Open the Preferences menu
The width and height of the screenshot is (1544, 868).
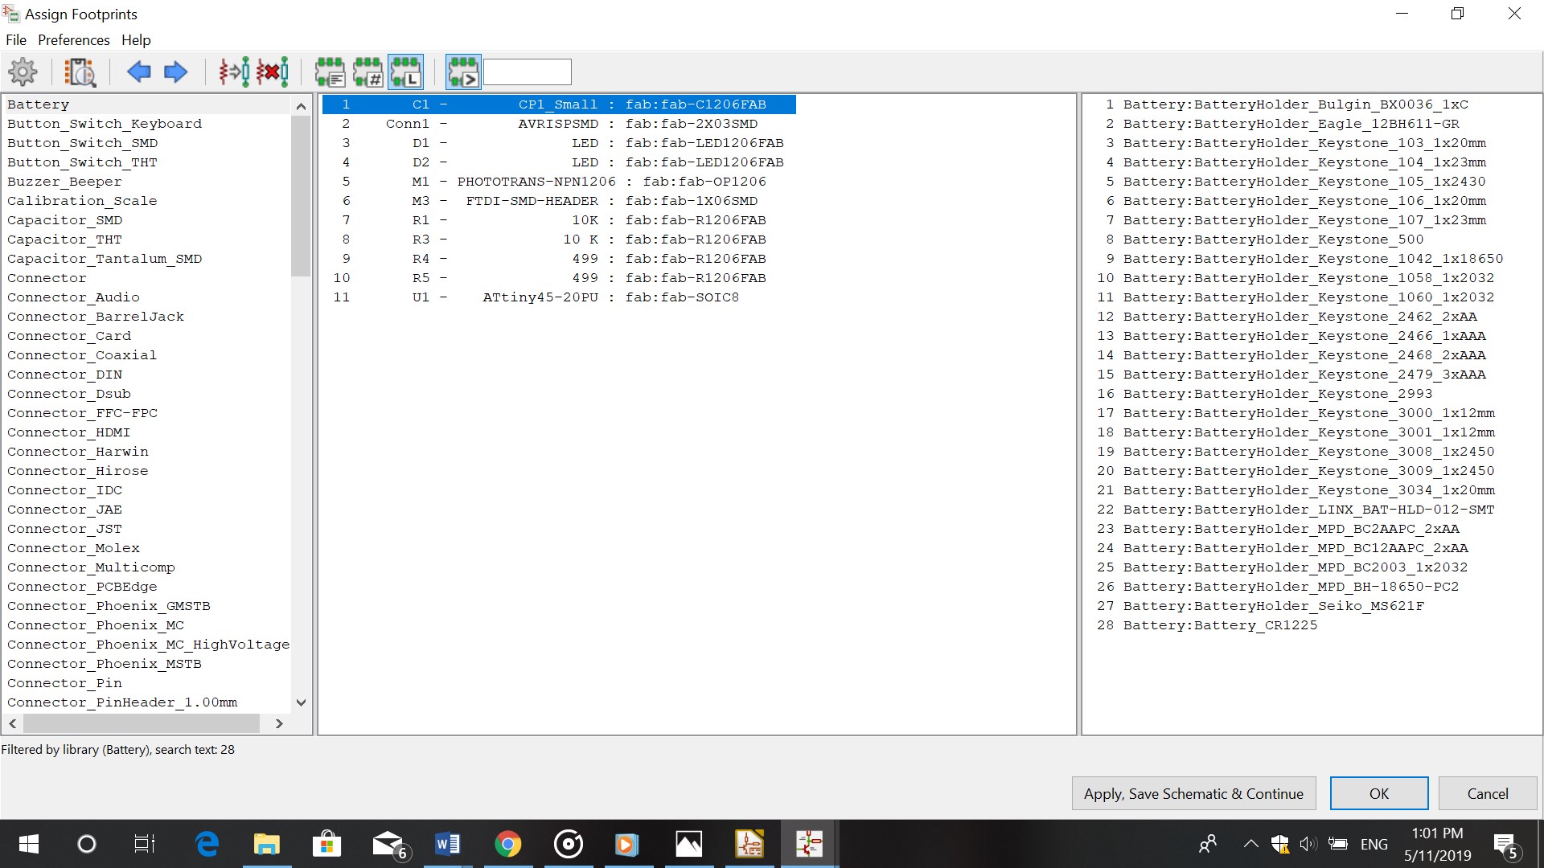(73, 40)
